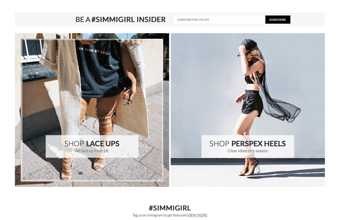Click the clear perspex boot in right photo
The image size is (345, 220).
pos(250,166)
